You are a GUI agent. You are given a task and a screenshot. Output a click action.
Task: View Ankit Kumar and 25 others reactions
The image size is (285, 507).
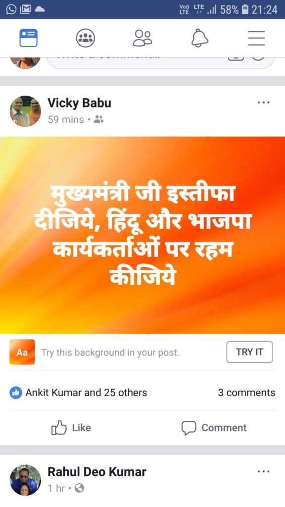pos(86,393)
